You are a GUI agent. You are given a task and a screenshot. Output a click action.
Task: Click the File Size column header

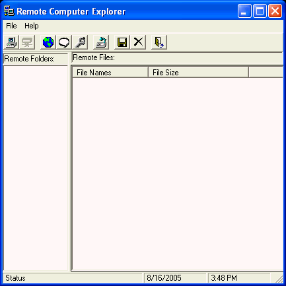click(199, 73)
